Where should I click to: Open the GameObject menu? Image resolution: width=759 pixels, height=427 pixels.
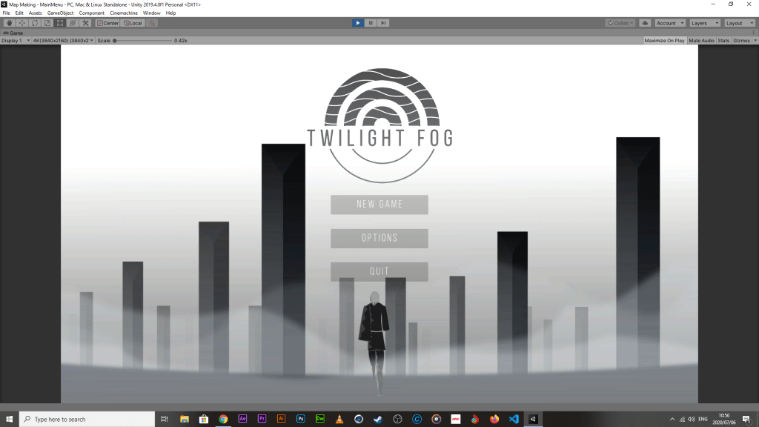tap(60, 13)
